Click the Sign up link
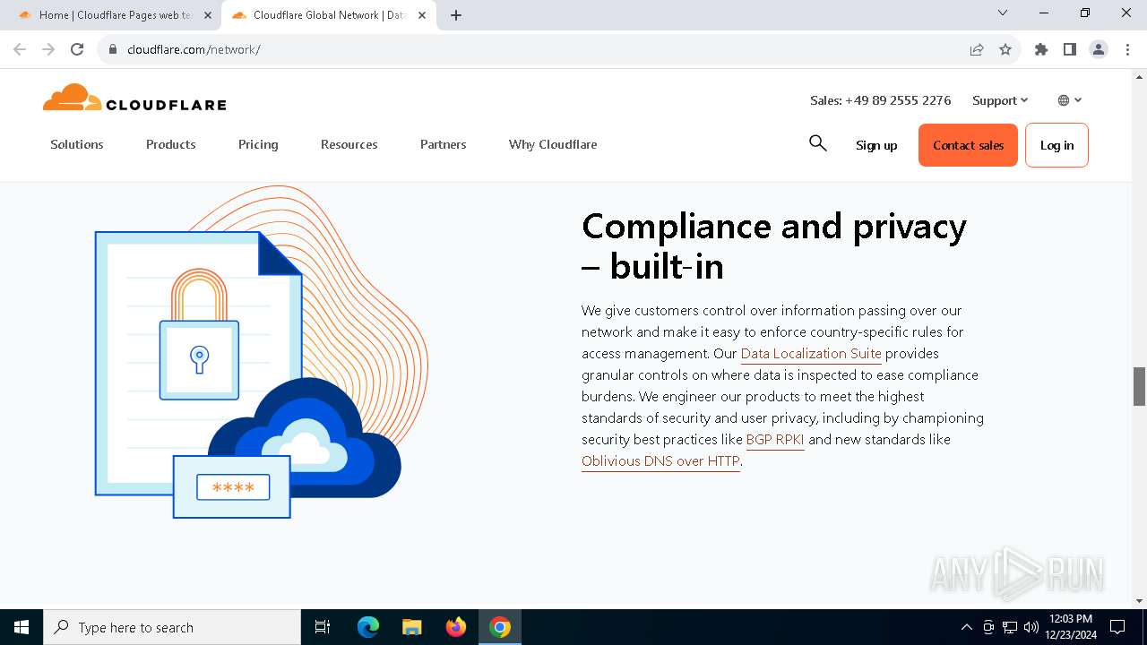This screenshot has height=645, width=1147. [x=876, y=145]
